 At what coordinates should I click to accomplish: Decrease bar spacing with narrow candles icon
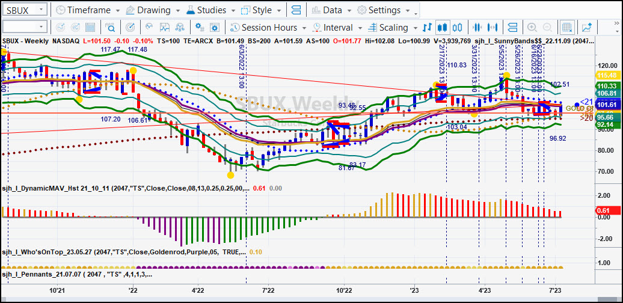(x=477, y=28)
